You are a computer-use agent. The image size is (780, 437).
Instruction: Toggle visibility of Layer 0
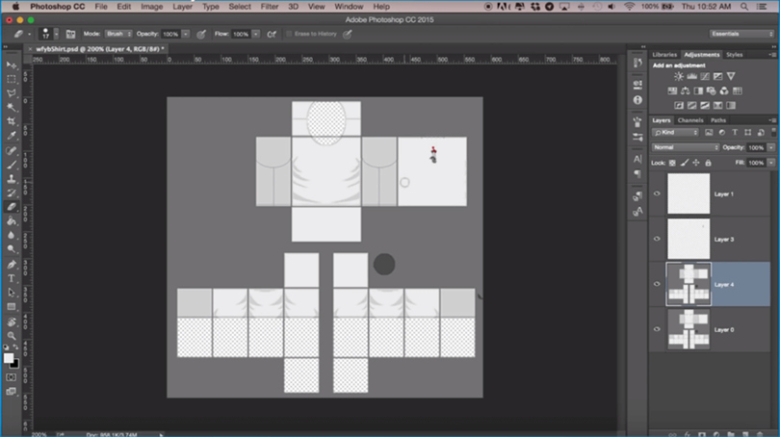[657, 329]
